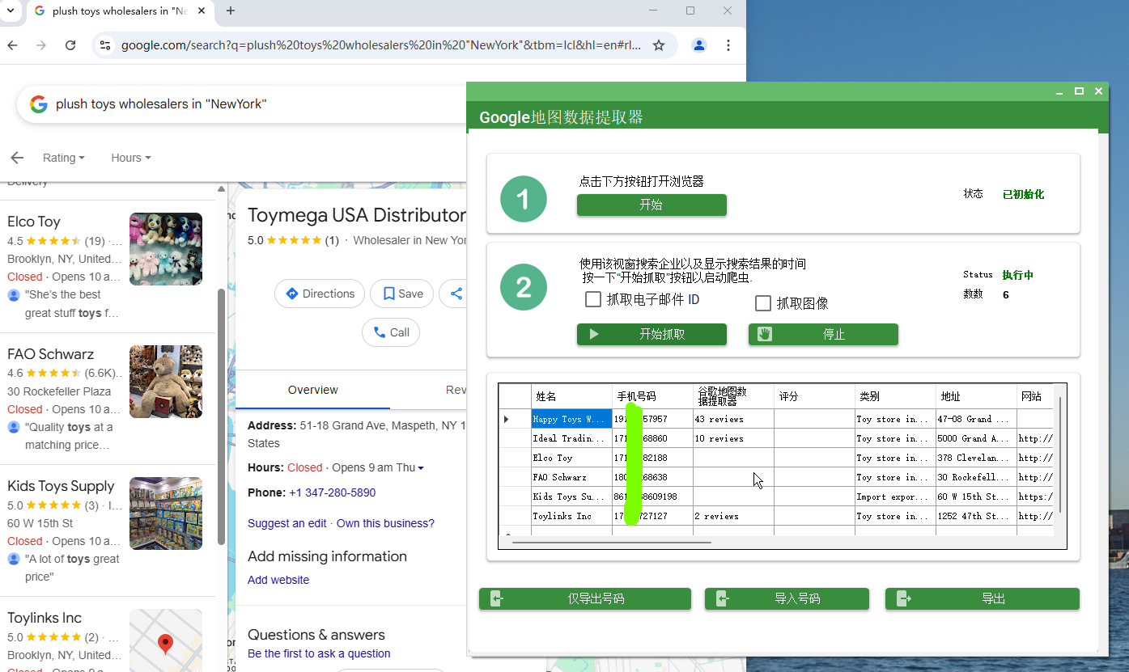Bookmark this page with star icon
This screenshot has width=1129, height=672.
tap(659, 45)
